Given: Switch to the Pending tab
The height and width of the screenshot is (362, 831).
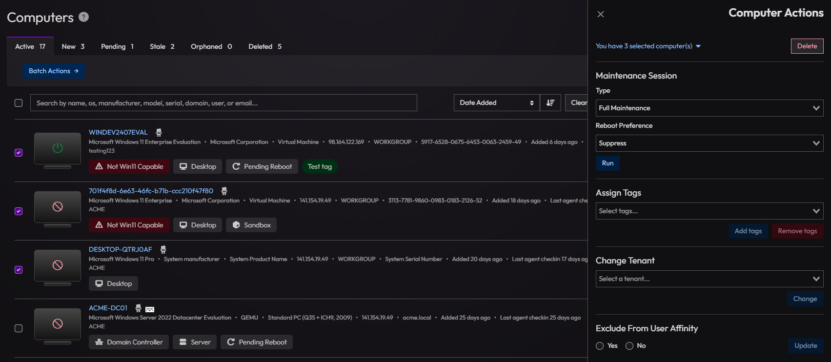Looking at the screenshot, I should pos(117,46).
